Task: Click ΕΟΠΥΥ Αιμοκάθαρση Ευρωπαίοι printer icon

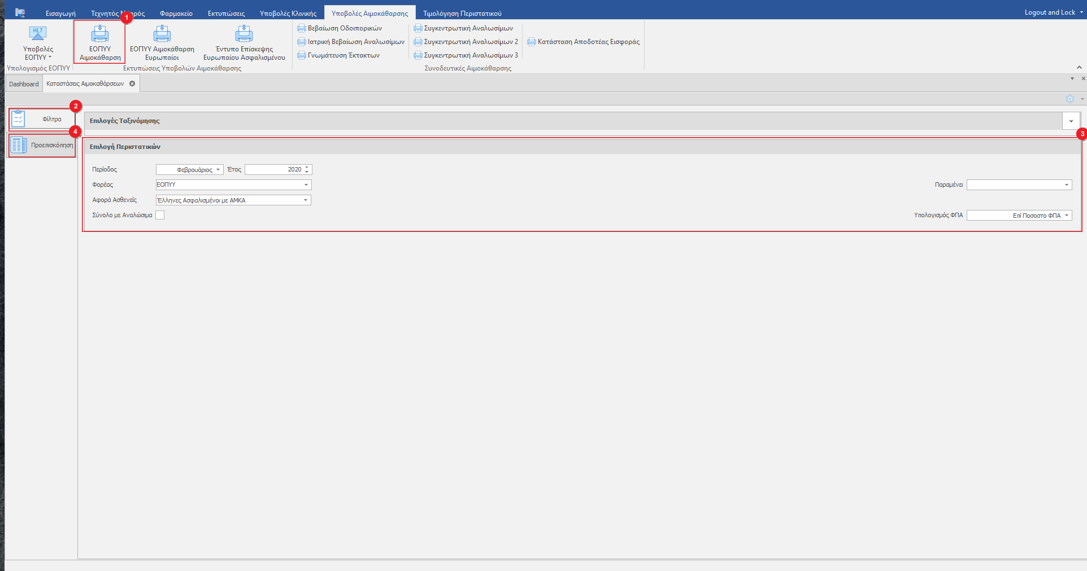Action: pyautogui.click(x=162, y=34)
